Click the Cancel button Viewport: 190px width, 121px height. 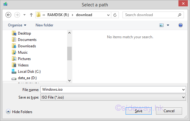coord(169,111)
